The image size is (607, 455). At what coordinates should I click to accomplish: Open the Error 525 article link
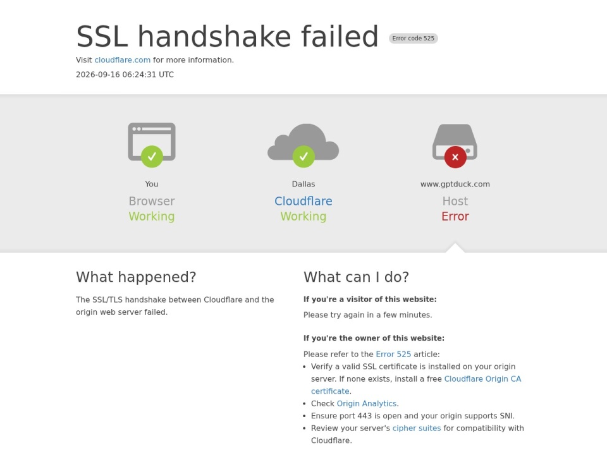pos(393,355)
